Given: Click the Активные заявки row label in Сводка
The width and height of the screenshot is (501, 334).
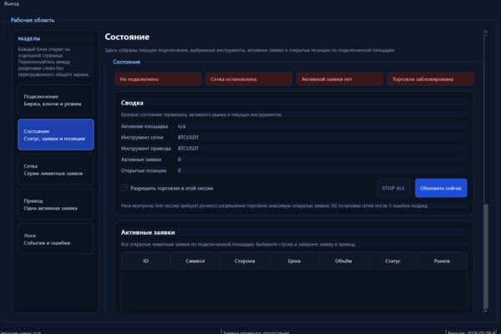Looking at the screenshot, I should [141, 159].
